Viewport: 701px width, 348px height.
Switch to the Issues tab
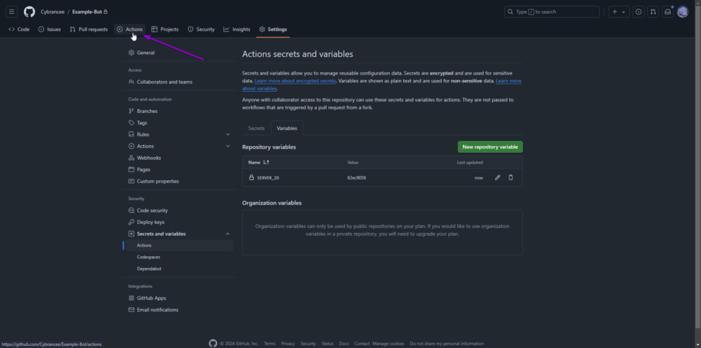click(49, 29)
